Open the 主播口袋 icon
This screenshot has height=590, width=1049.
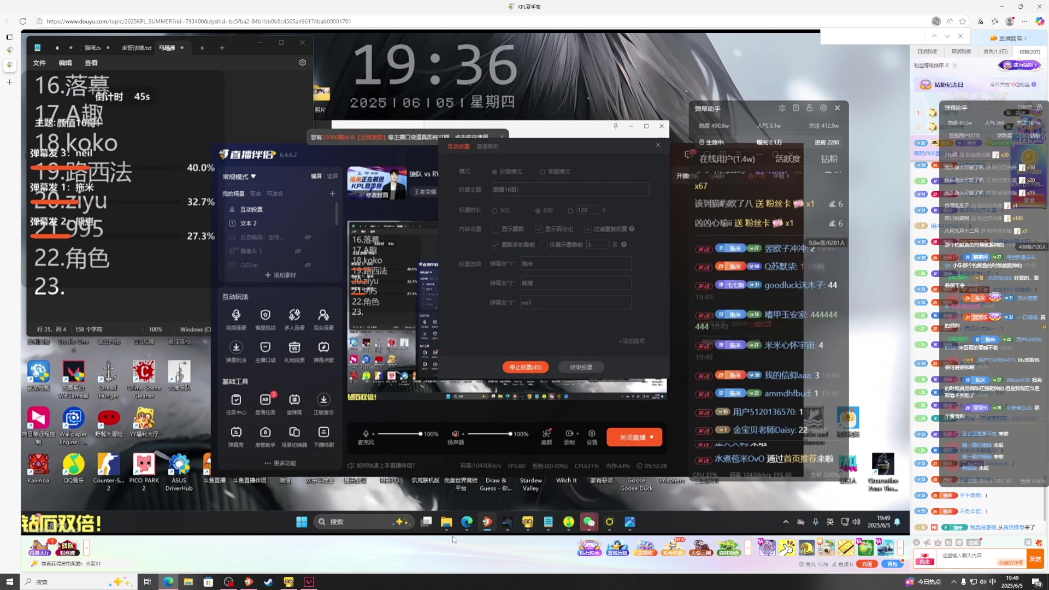pos(265,352)
